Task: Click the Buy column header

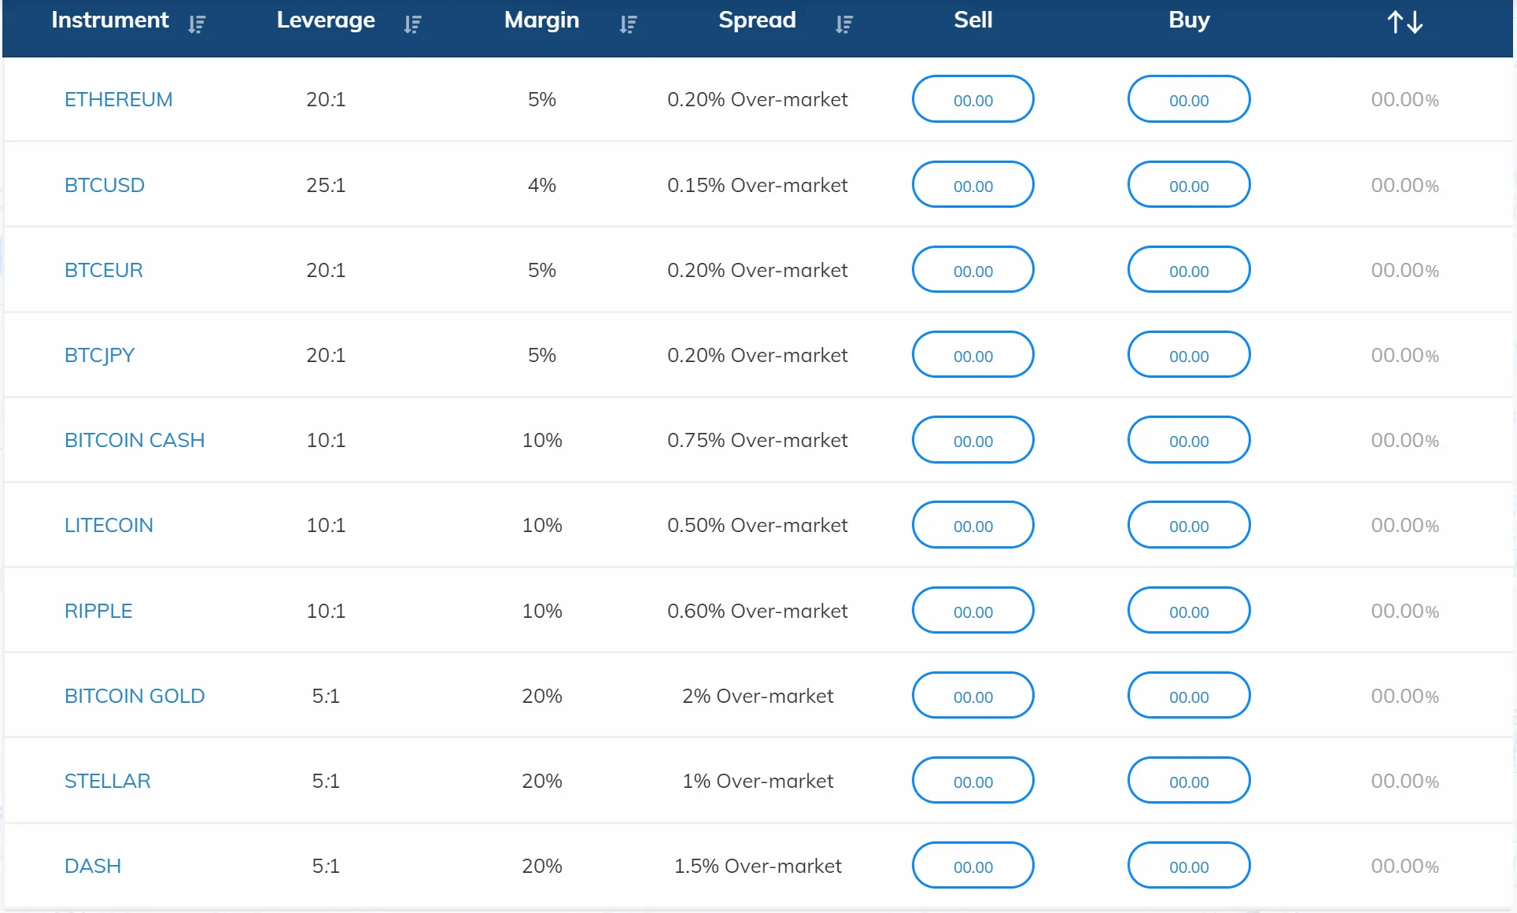Action: click(1188, 20)
